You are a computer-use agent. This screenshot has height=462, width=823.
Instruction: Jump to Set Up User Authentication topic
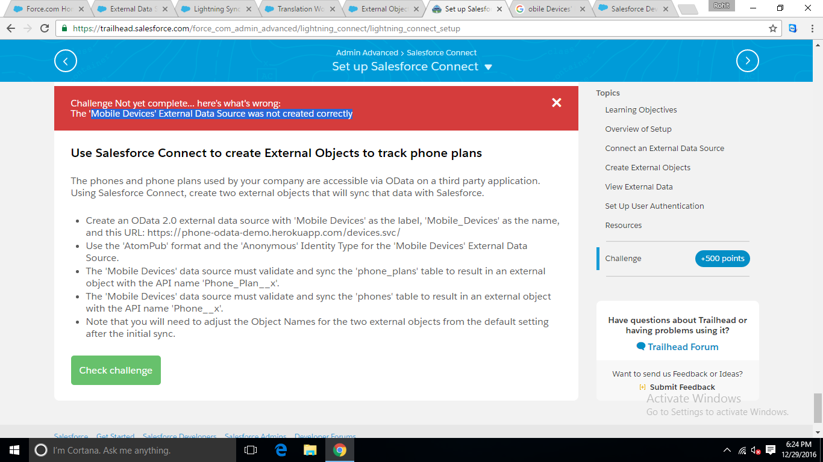pyautogui.click(x=654, y=206)
